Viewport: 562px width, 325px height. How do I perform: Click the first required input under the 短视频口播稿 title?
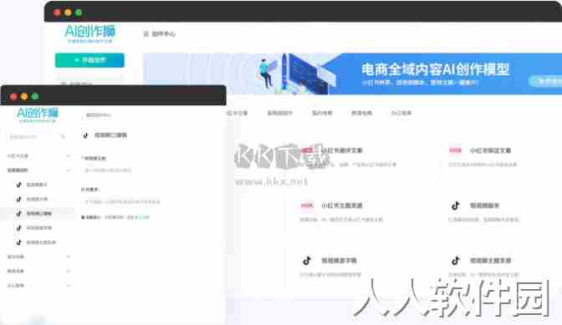108,170
